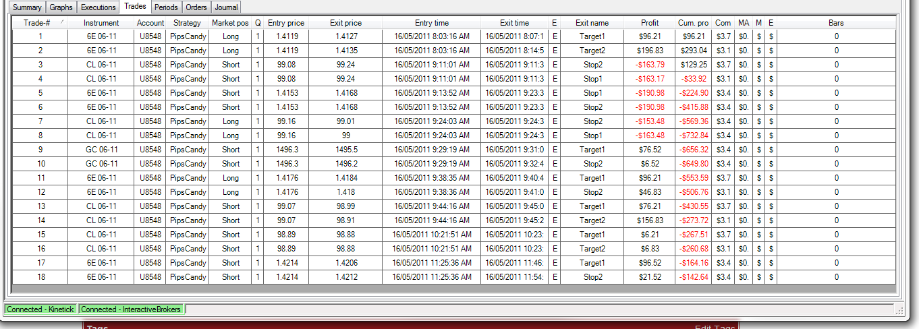Click the 1.4135 exit price cell
The width and height of the screenshot is (919, 329).
pos(345,51)
